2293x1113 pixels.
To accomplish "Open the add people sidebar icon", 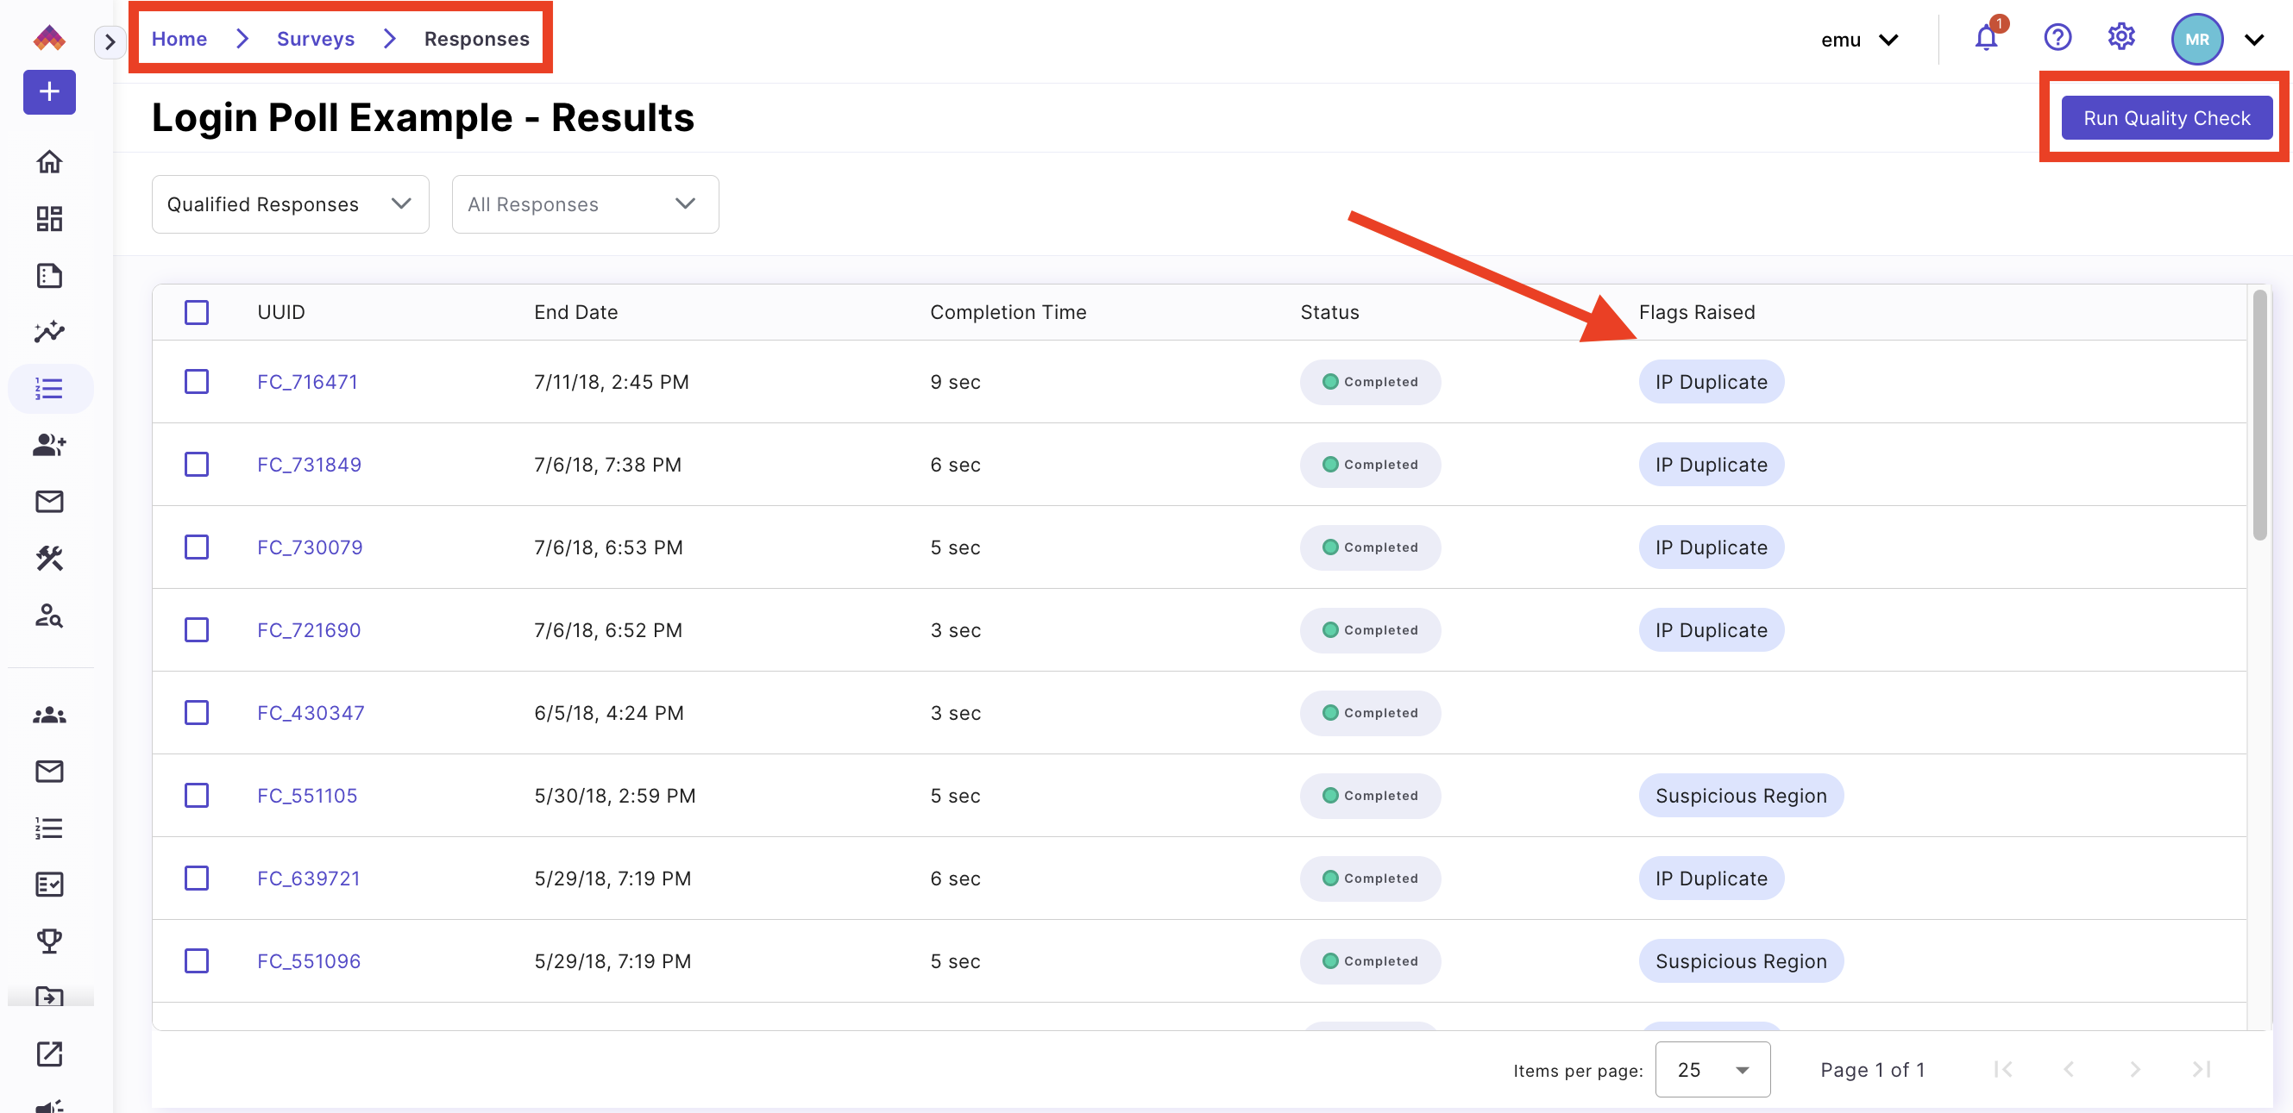I will click(x=49, y=445).
